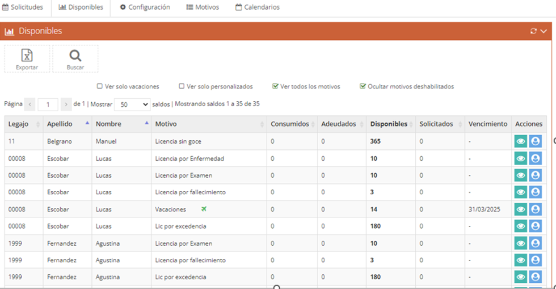View eye icon for Fernandez Lic por excedencia

[521, 277]
